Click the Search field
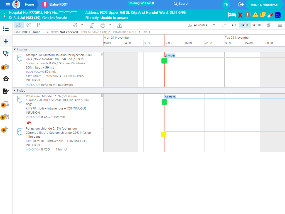 point(194,4)
